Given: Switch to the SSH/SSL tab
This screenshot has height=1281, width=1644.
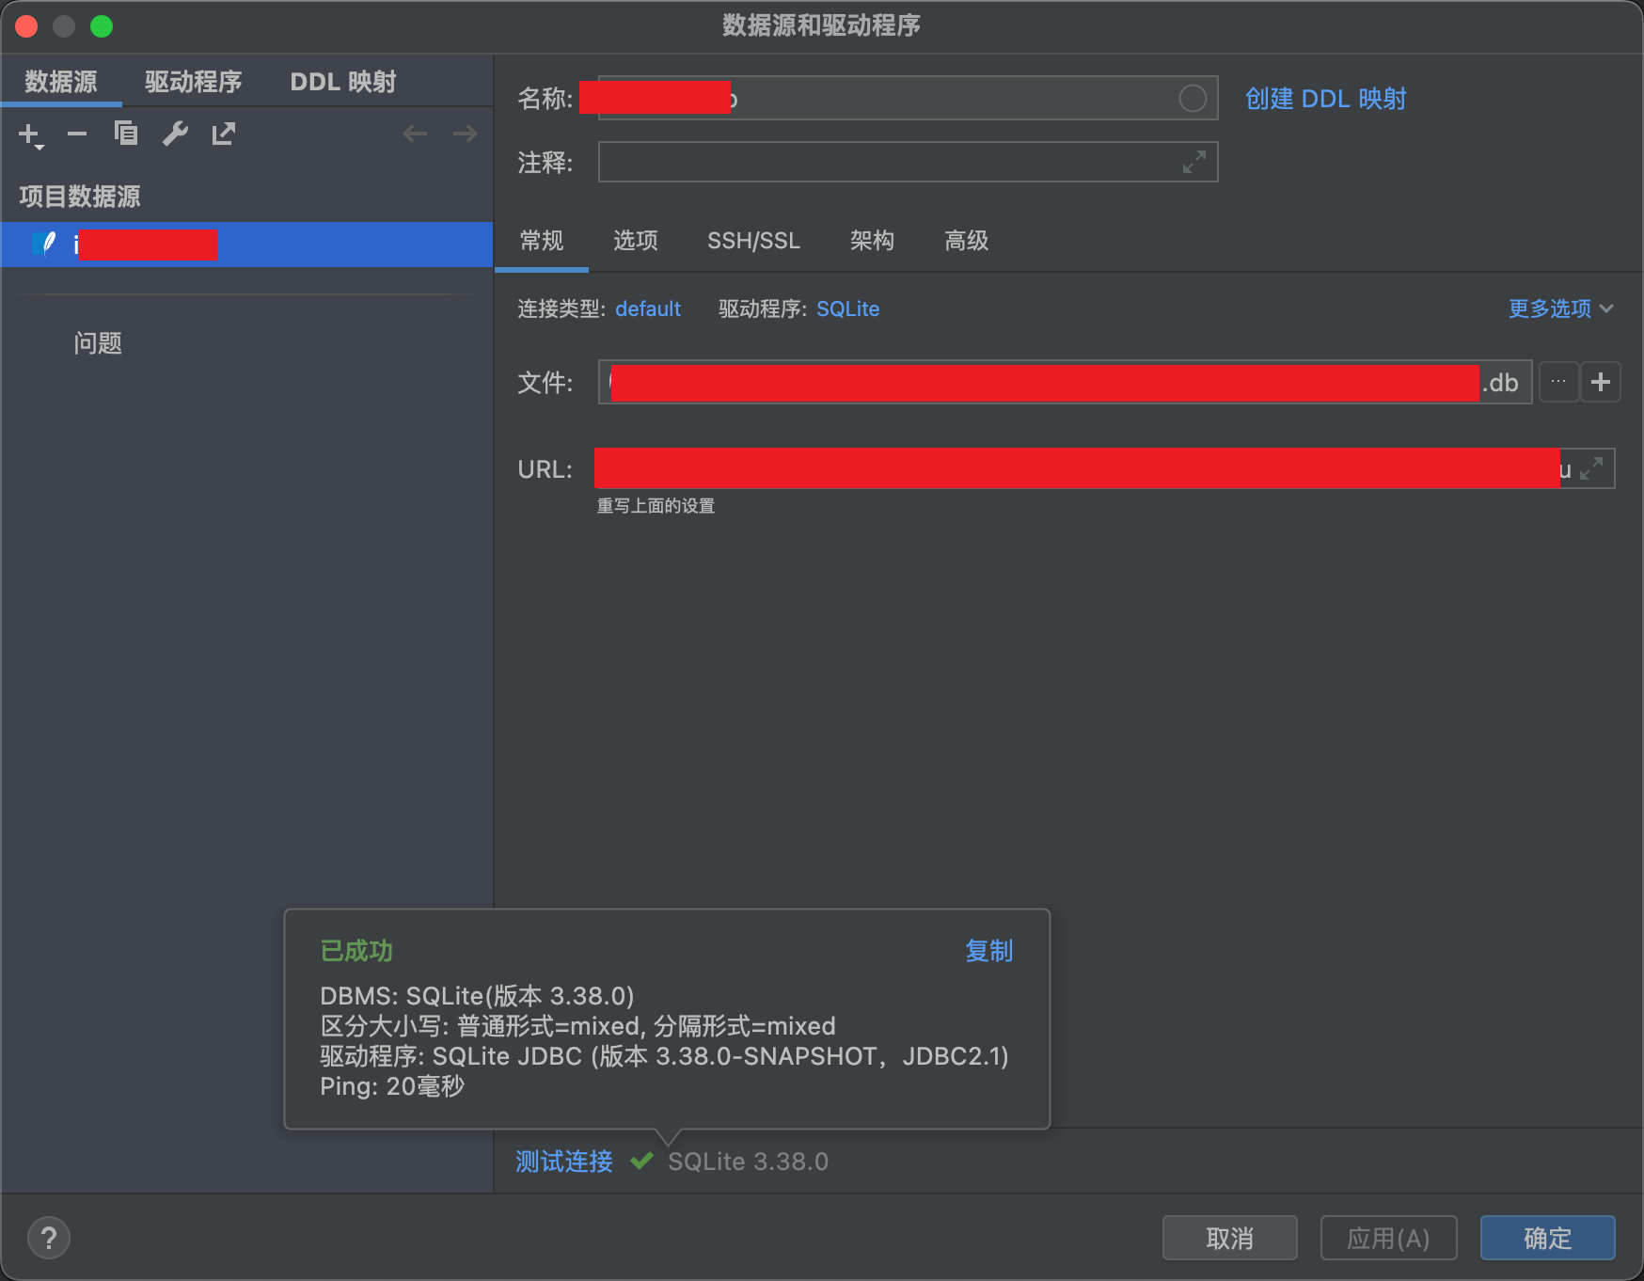Looking at the screenshot, I should (752, 242).
